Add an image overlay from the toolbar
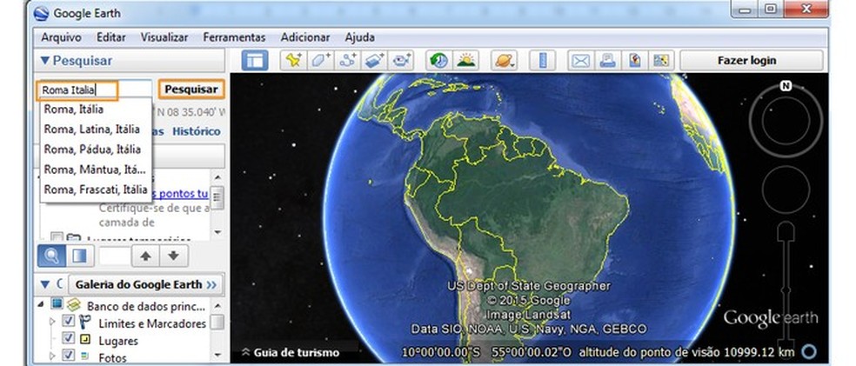856x366 pixels. point(374,61)
